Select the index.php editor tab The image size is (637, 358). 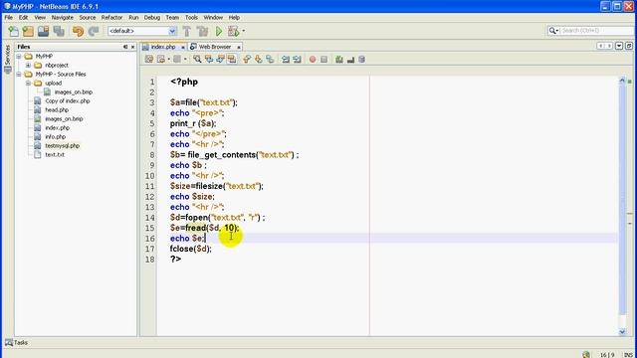click(x=163, y=47)
